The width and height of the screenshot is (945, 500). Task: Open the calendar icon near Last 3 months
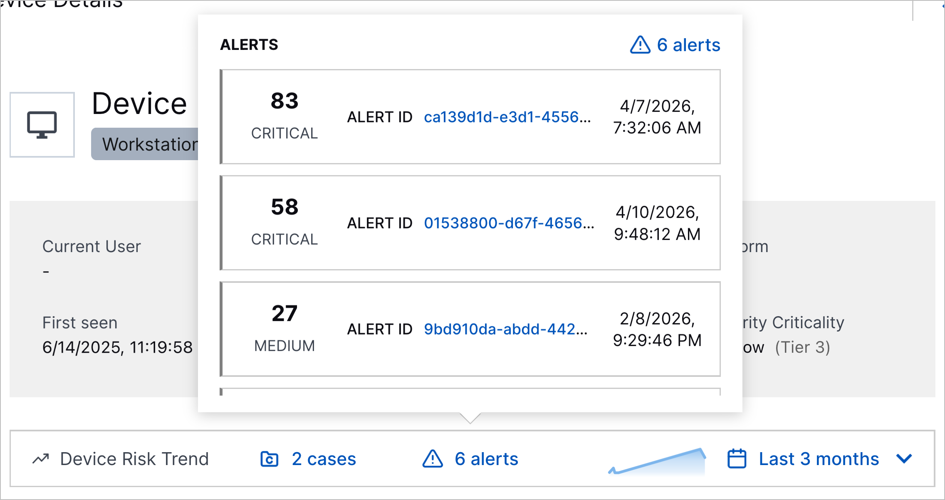[736, 459]
